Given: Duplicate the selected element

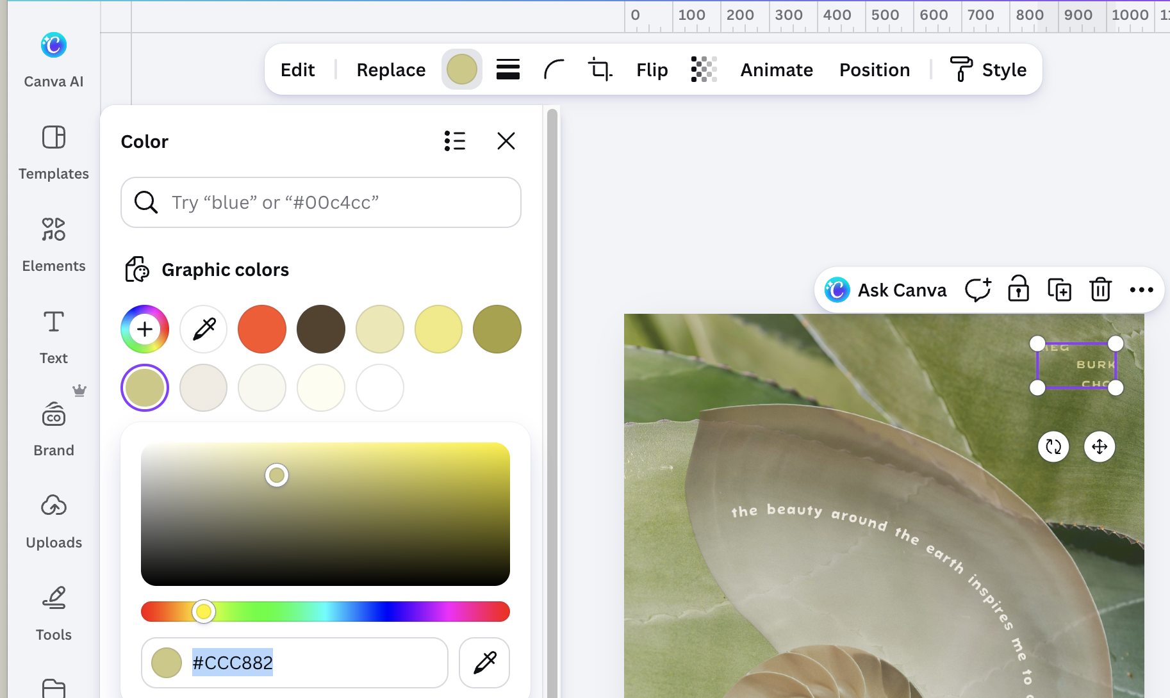Looking at the screenshot, I should tap(1059, 290).
